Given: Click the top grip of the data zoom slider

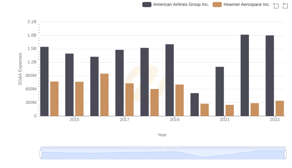Looking at the screenshot, I should (x=163, y=147).
